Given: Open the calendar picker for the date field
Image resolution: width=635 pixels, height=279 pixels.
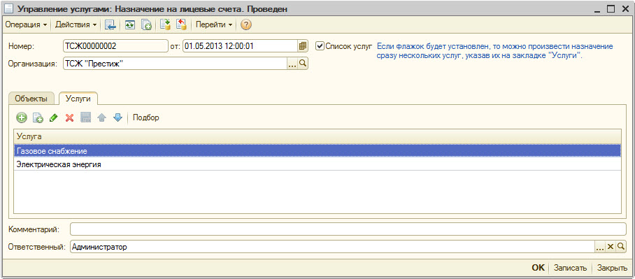Looking at the screenshot, I should (x=303, y=46).
